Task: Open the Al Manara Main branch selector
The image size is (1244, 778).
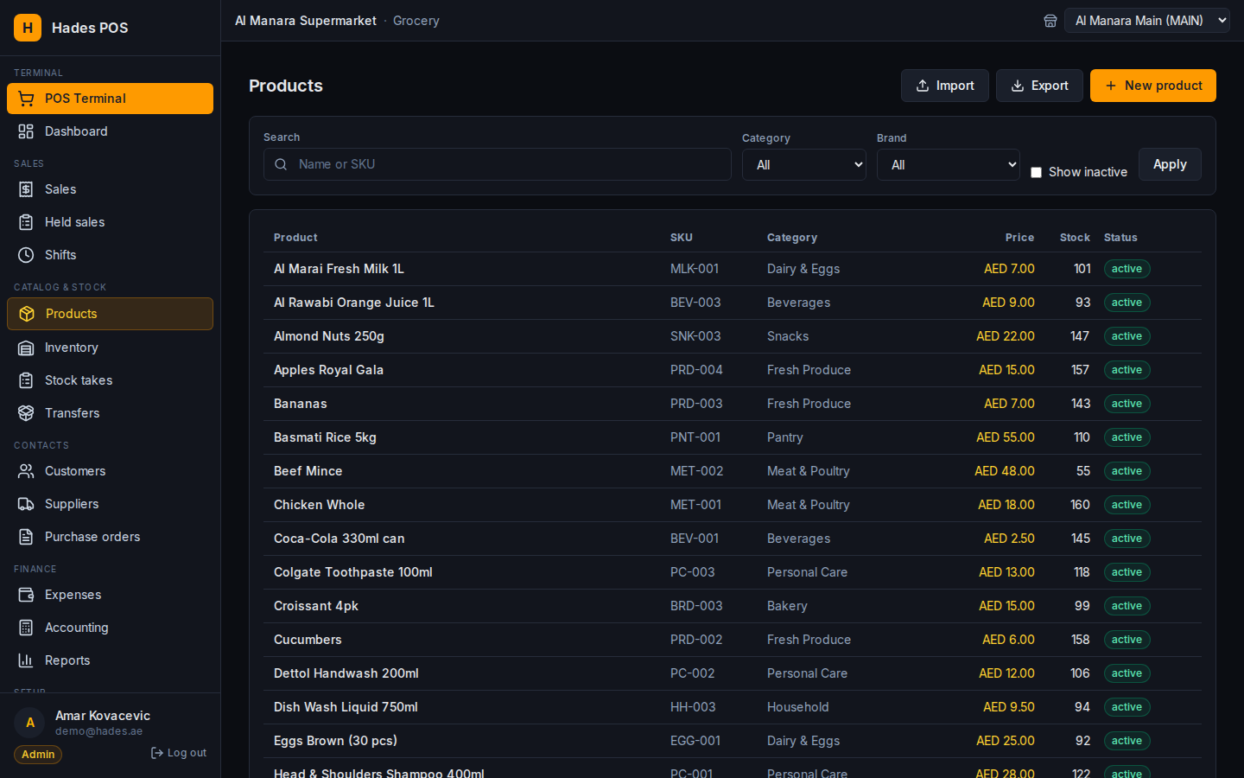Action: [x=1147, y=21]
